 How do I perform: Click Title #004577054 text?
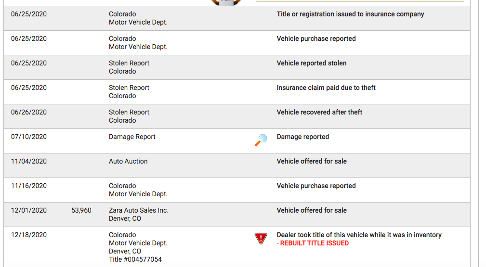(x=135, y=259)
